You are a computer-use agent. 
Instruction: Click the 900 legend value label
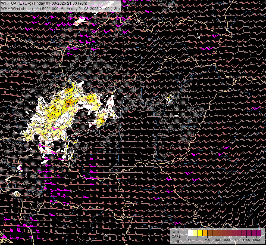pos(227,240)
